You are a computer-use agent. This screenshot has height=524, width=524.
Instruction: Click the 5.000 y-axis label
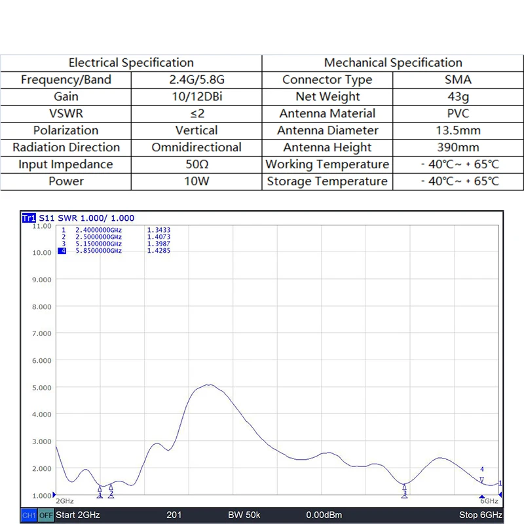[x=42, y=388]
